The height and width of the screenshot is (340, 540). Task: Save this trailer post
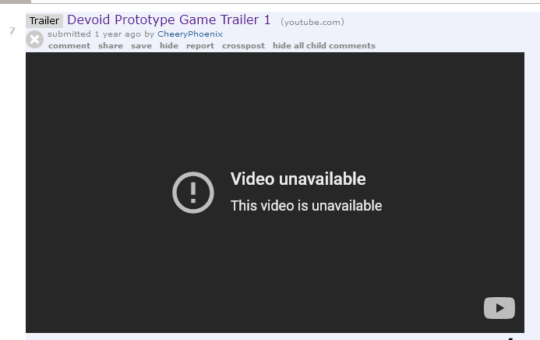[141, 45]
